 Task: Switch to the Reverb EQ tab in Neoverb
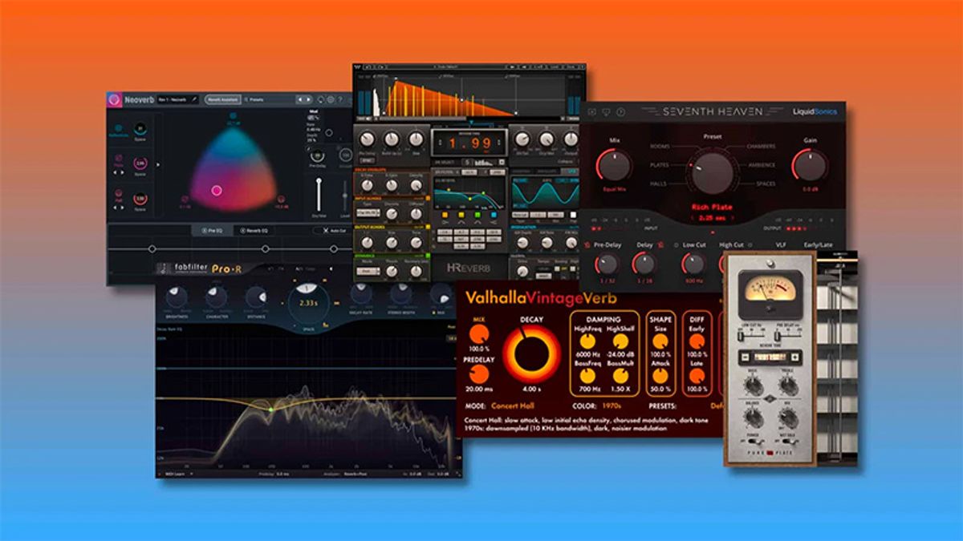pyautogui.click(x=253, y=230)
